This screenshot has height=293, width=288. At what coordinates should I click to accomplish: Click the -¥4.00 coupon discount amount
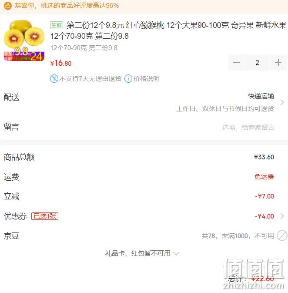pyautogui.click(x=264, y=216)
